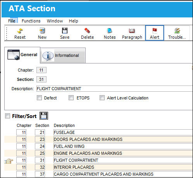Image resolution: width=193 pixels, height=178 pixels.
Task: Select FLIGHT COMPARTMENT row in the list
Action: (123, 160)
